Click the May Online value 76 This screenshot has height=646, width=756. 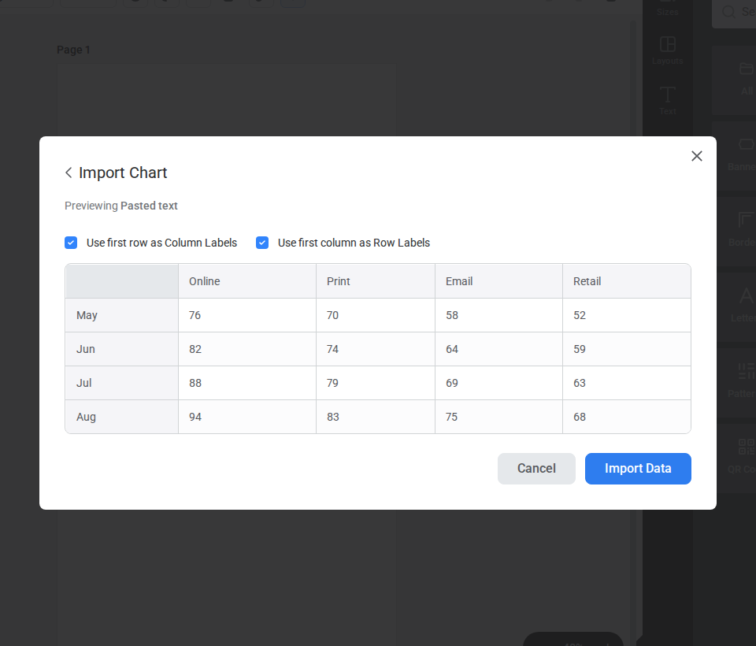(247, 315)
